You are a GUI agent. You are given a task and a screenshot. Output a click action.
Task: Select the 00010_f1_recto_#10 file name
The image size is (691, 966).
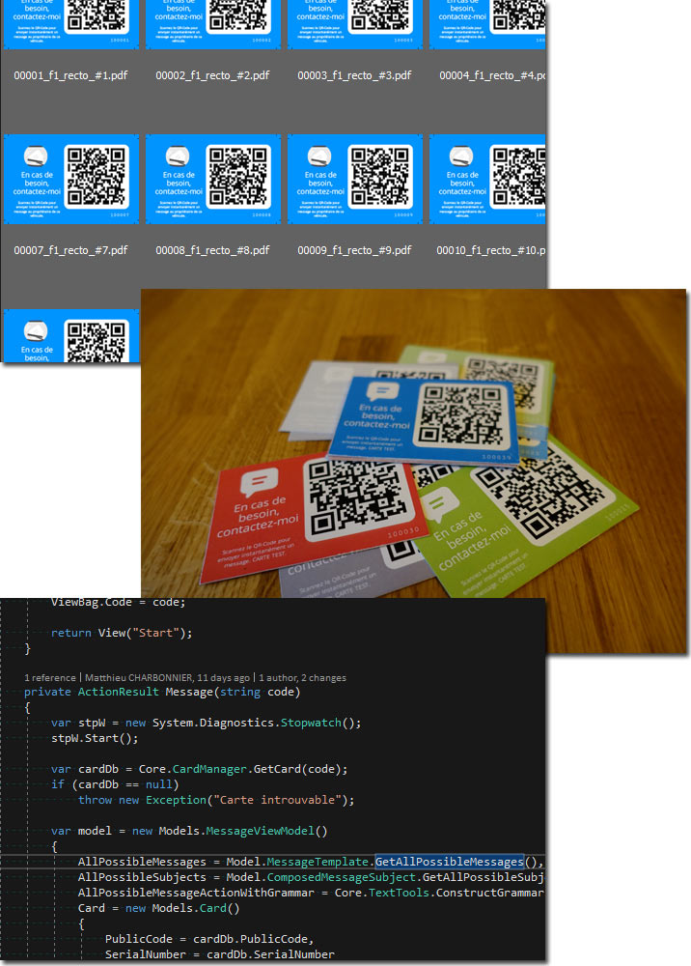[490, 251]
